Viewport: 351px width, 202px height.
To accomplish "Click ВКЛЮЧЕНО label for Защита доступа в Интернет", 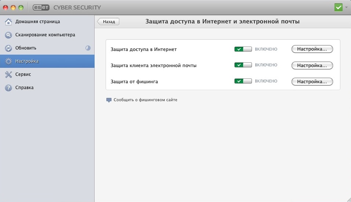I will 266,49.
